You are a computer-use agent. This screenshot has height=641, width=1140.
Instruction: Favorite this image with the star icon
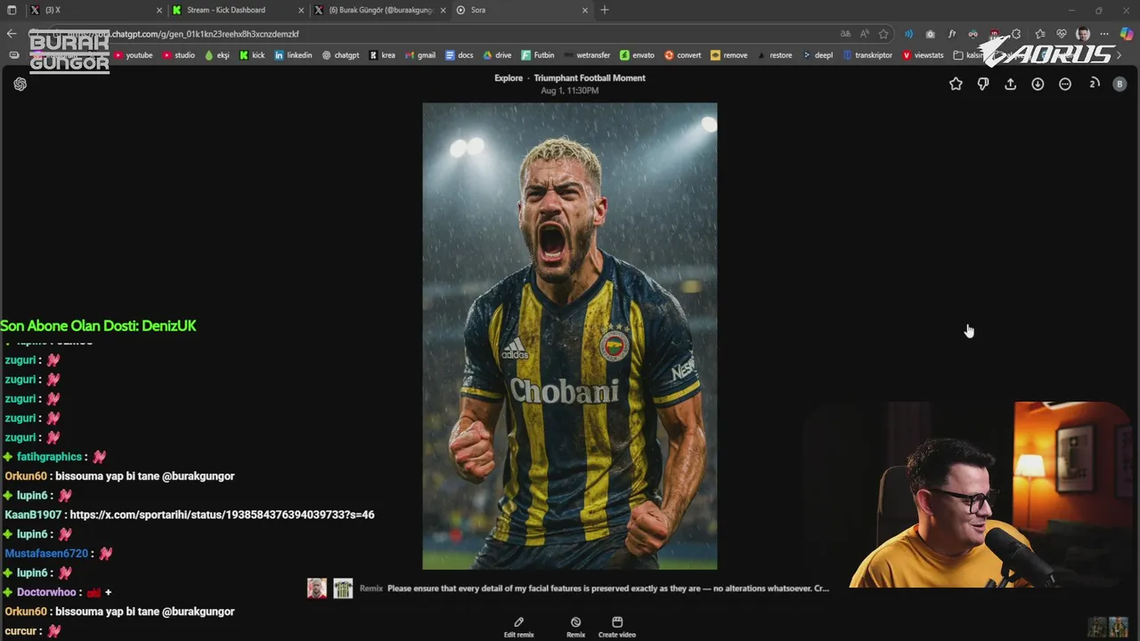[x=956, y=84]
